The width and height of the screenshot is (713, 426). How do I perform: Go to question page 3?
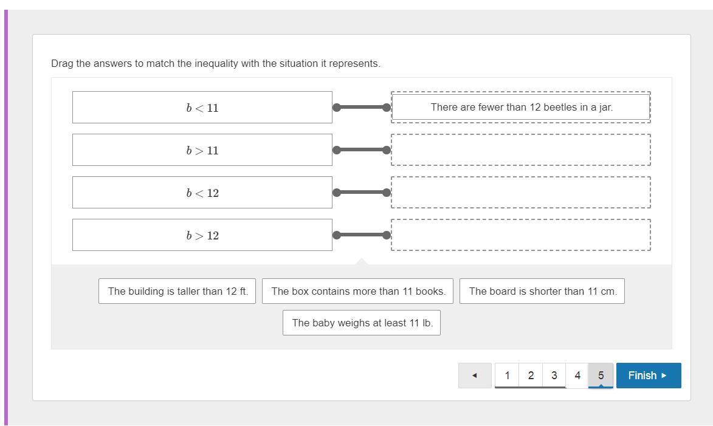pyautogui.click(x=554, y=376)
